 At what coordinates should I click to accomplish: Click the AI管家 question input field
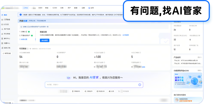point(94,85)
